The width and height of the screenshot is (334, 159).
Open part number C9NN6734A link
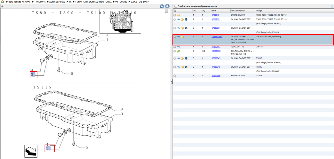pyautogui.click(x=217, y=37)
